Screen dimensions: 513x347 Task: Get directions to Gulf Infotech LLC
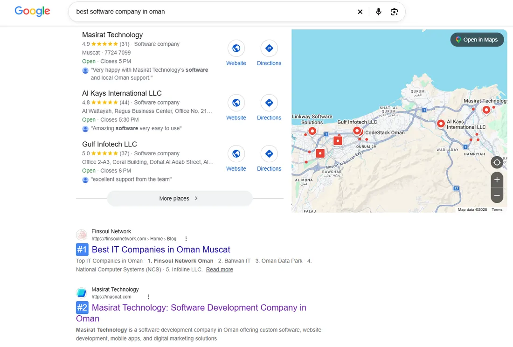click(x=269, y=154)
